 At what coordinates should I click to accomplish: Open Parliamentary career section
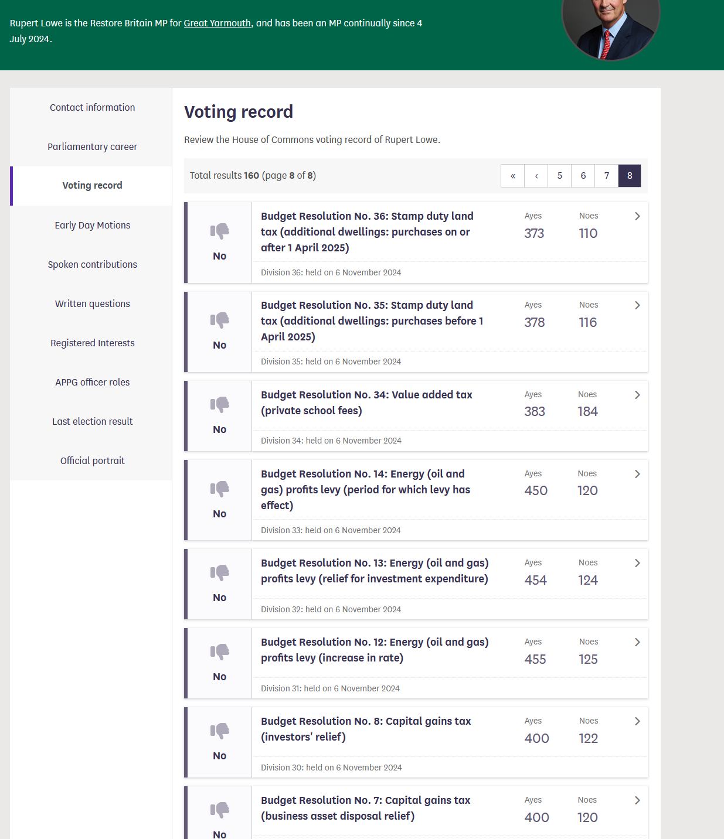pos(92,146)
